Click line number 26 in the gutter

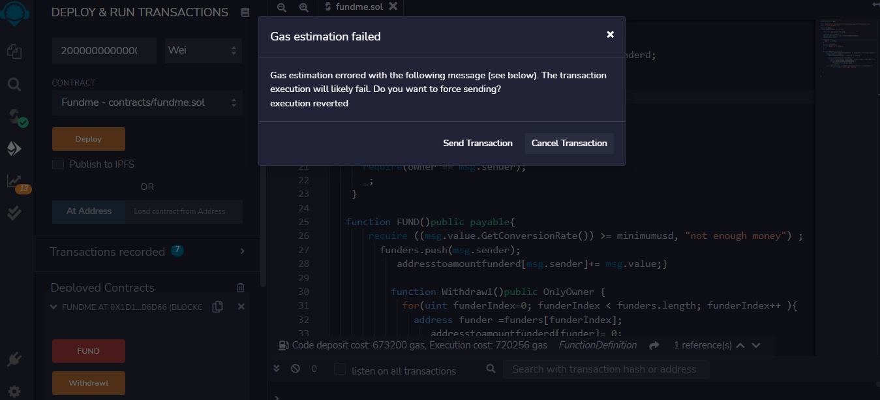pos(303,236)
